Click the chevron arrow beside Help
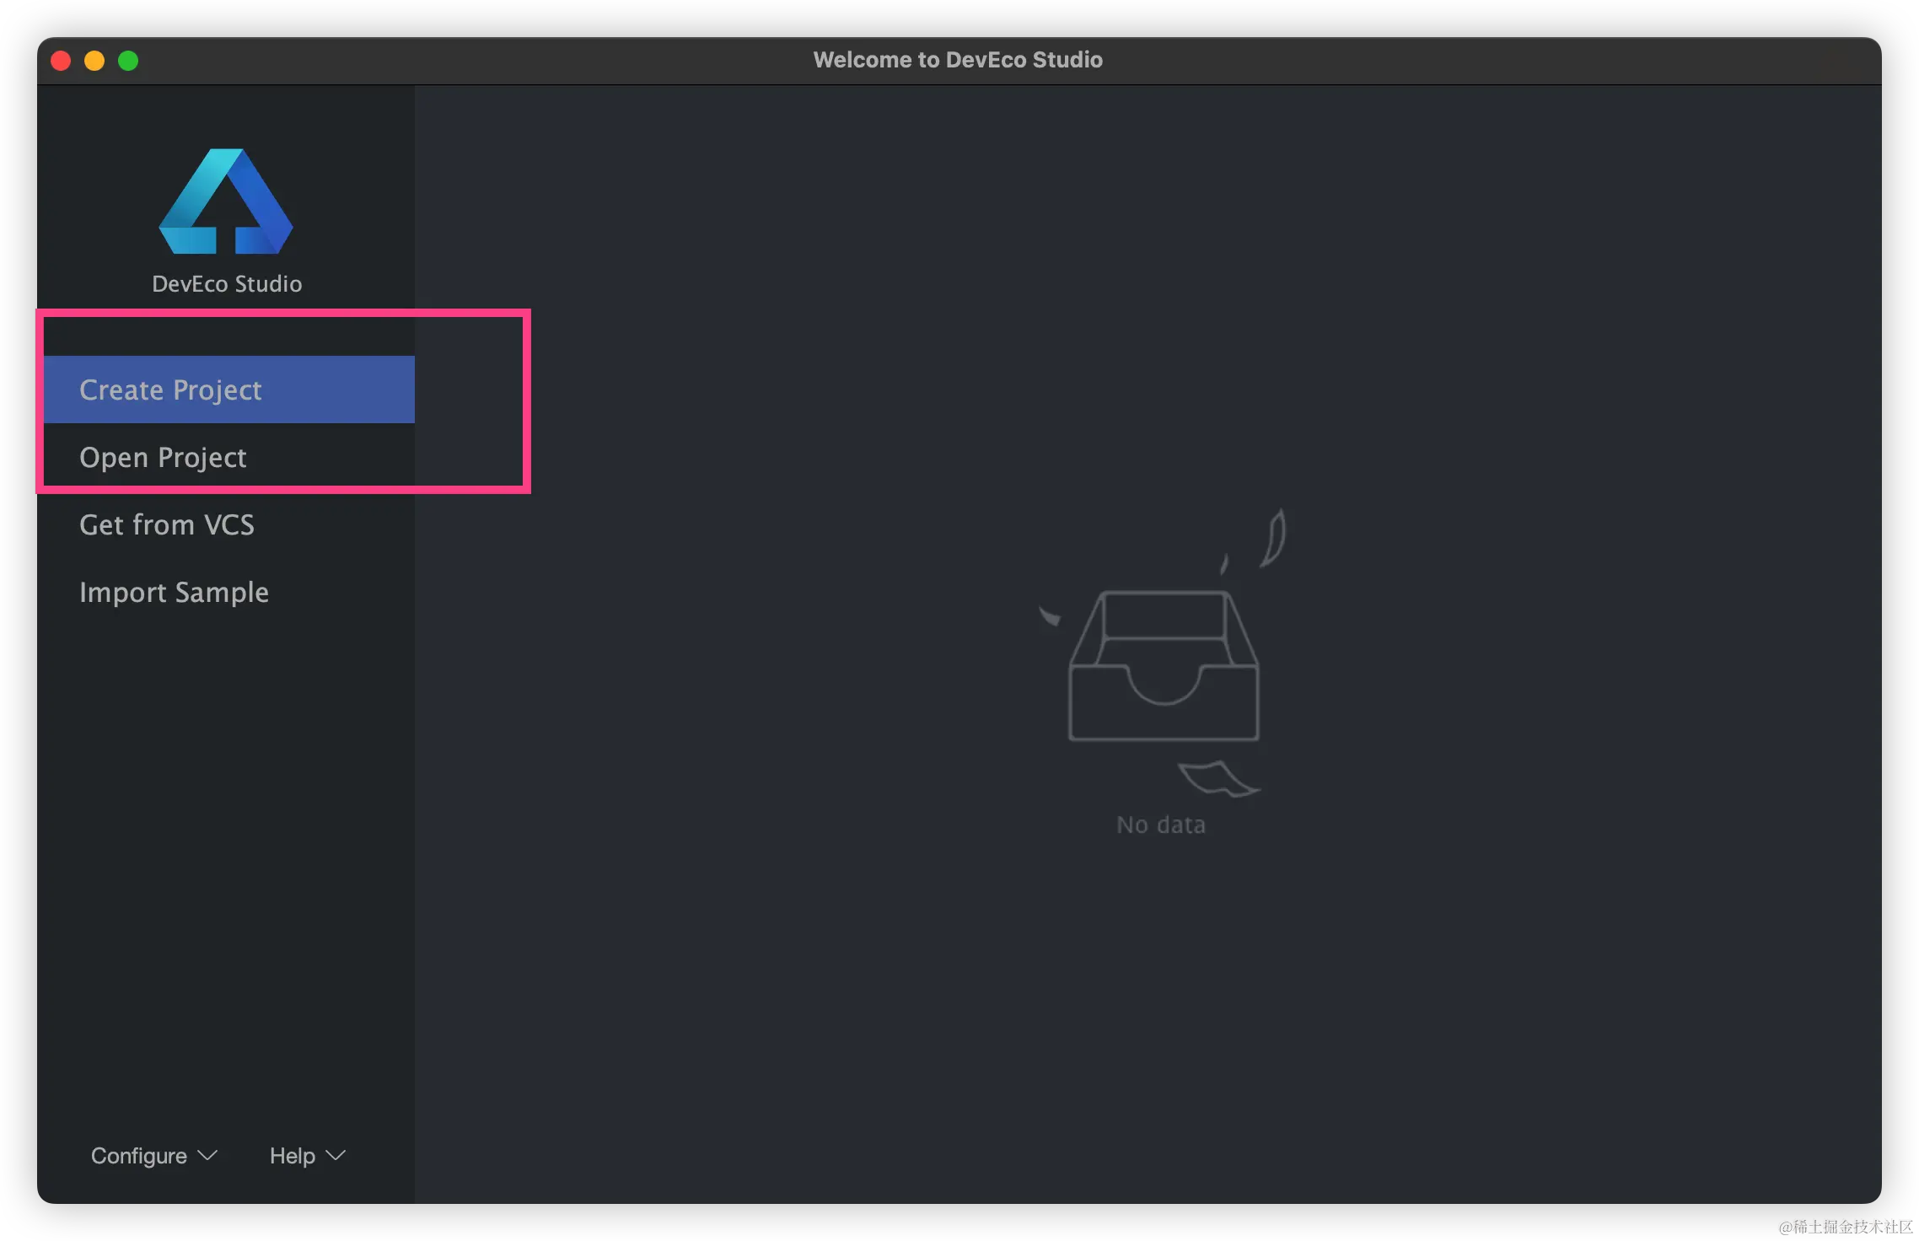This screenshot has width=1919, height=1241. (336, 1155)
